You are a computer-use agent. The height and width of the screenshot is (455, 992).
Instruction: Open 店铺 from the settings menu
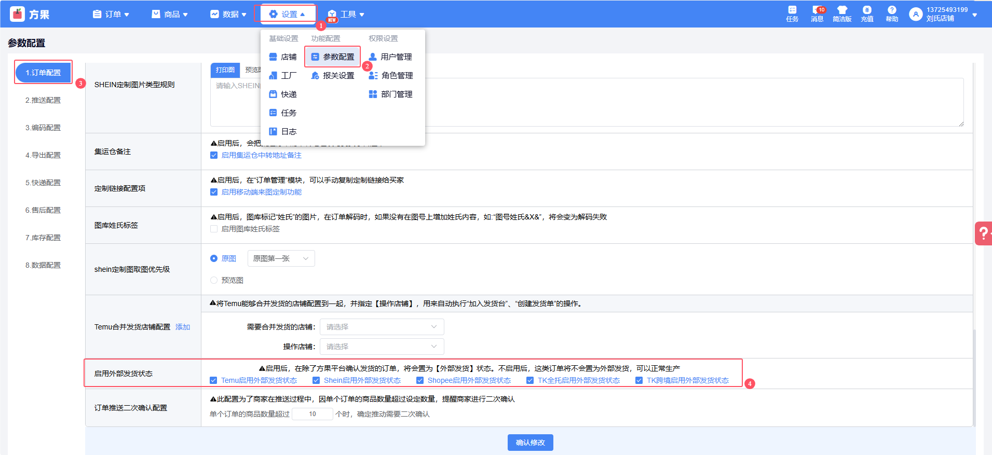pyautogui.click(x=283, y=57)
